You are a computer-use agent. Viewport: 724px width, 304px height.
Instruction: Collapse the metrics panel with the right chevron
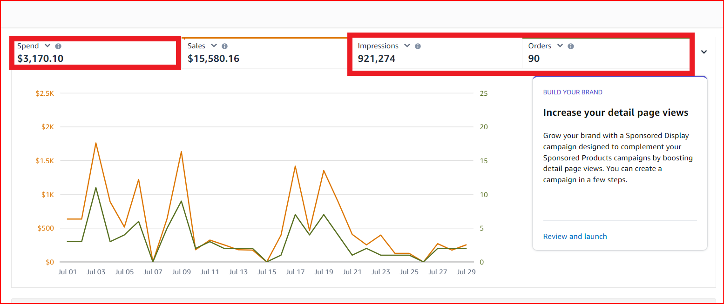click(x=704, y=52)
